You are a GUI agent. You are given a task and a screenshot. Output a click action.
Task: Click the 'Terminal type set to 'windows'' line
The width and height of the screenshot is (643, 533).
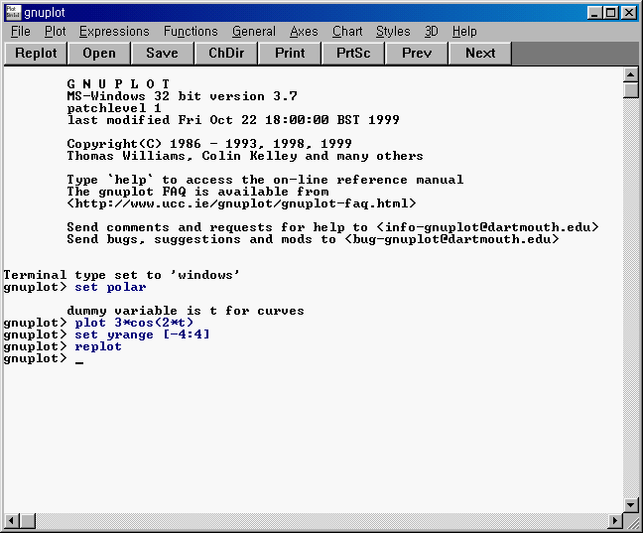click(122, 275)
